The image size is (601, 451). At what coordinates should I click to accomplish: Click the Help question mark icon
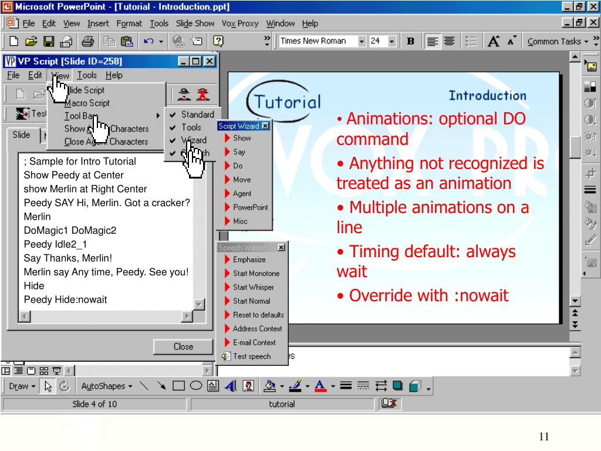(218, 41)
